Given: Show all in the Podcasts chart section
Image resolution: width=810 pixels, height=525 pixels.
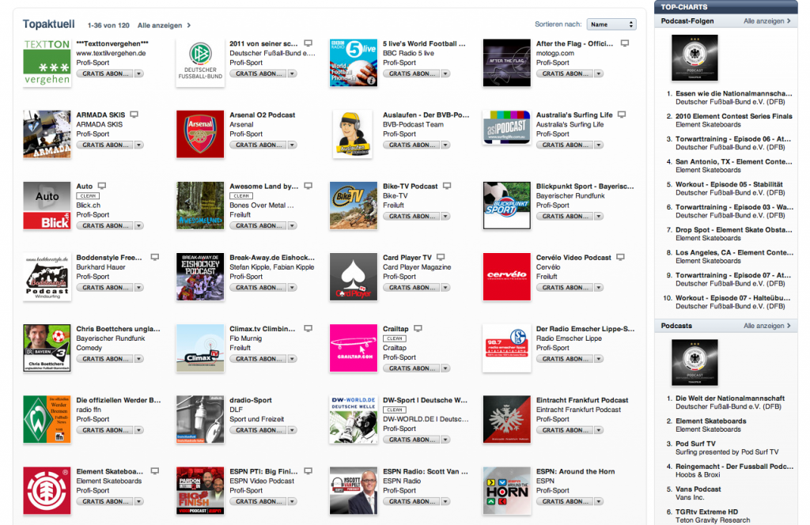Looking at the screenshot, I should (766, 326).
